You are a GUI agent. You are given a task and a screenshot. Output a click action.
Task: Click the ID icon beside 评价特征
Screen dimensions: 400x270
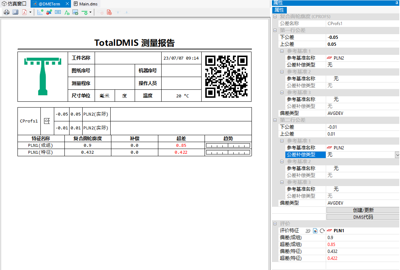[x=308, y=231]
